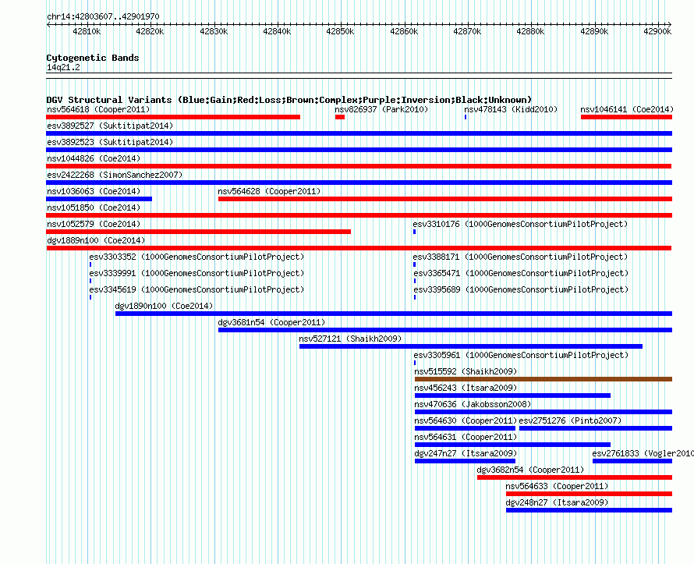Screen dimensions: 694x564
Task: Click the nsv564618 (Cooper2011) red loss bar
Action: [173, 117]
